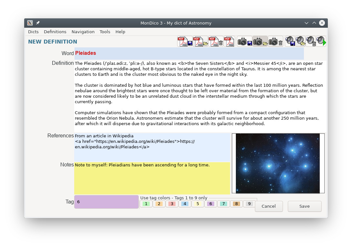Play the audio with speaker-play icon
The image size is (352, 248).
pyautogui.click(x=321, y=42)
